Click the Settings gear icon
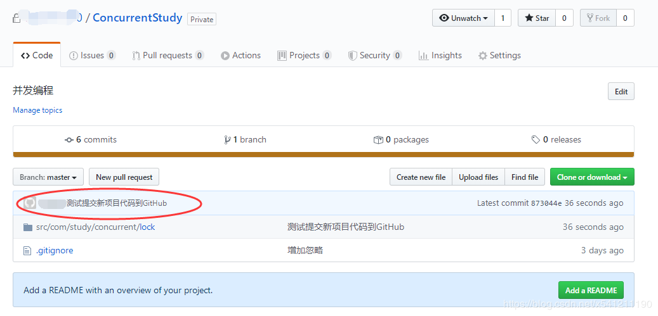Image resolution: width=658 pixels, height=316 pixels. click(x=483, y=56)
